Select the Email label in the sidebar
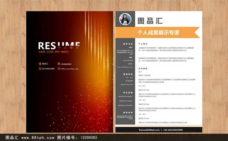This screenshot has height=141, width=228. click(x=130, y=64)
